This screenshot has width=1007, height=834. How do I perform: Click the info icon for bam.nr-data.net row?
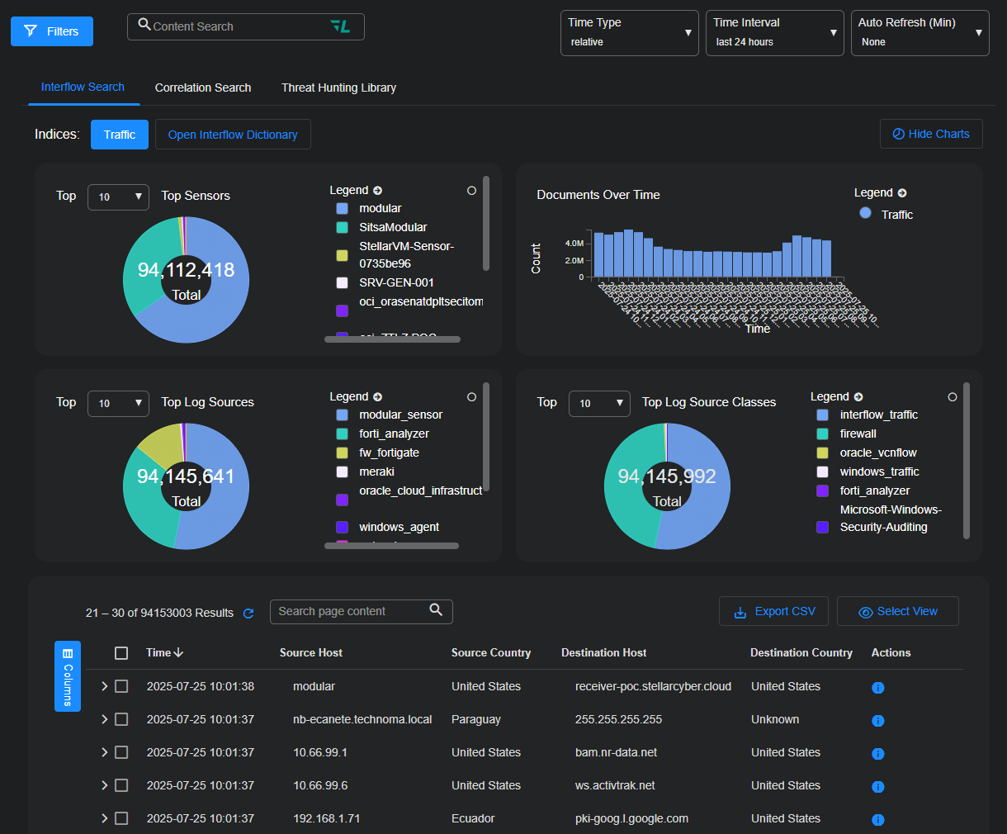click(877, 753)
